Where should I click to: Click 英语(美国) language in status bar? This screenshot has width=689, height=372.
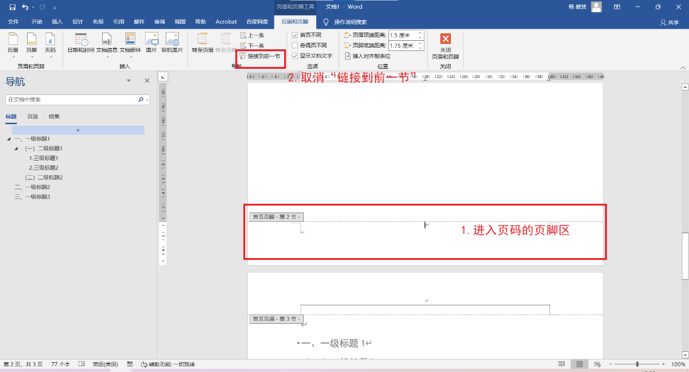click(105, 364)
